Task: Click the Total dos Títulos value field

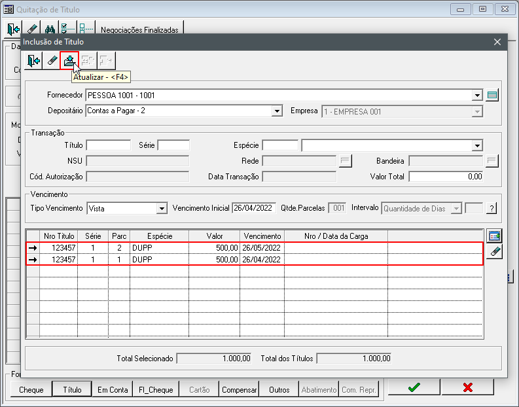Action: [354, 359]
